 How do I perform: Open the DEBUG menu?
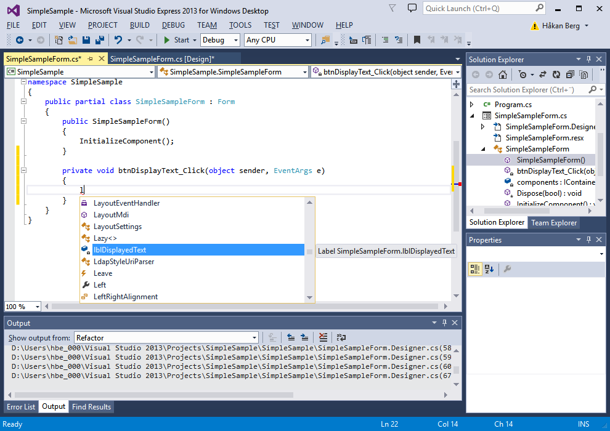pyautogui.click(x=173, y=25)
